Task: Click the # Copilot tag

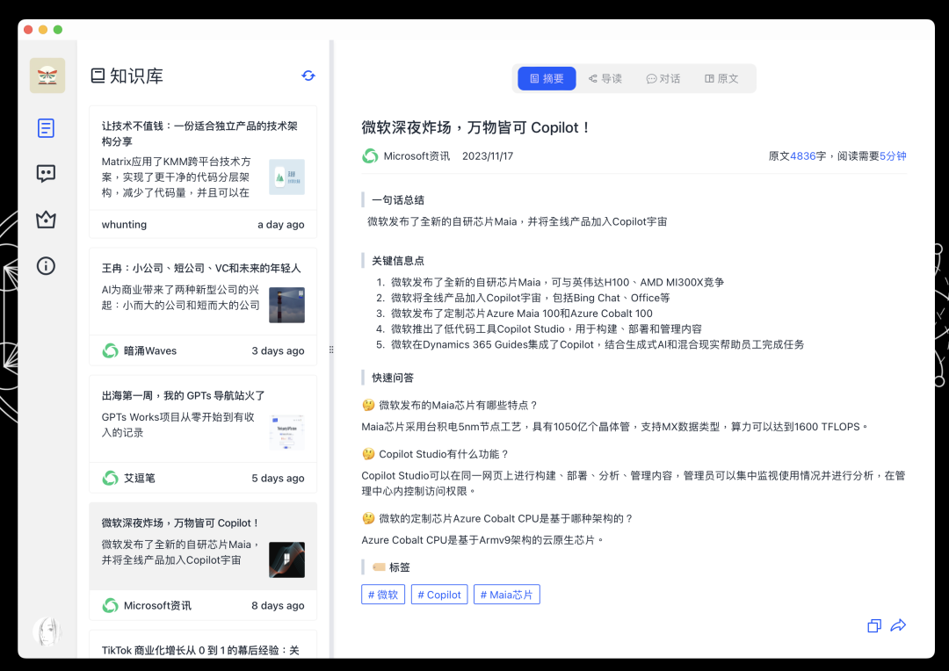Action: [x=439, y=595]
